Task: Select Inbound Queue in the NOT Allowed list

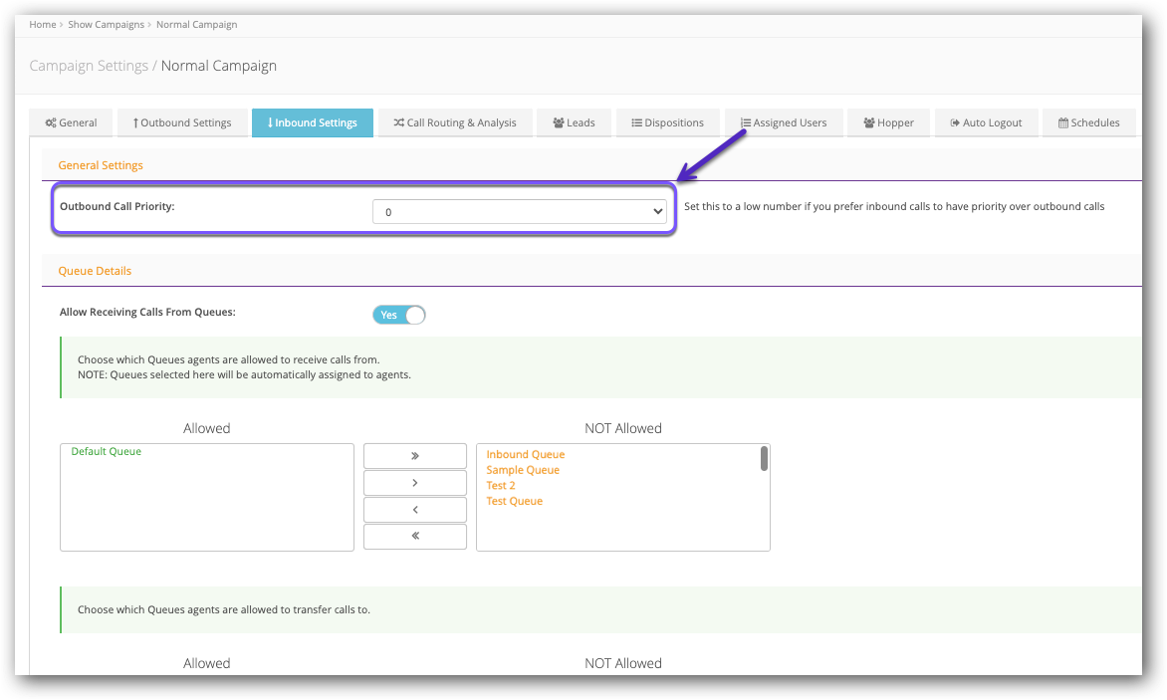Action: tap(525, 454)
